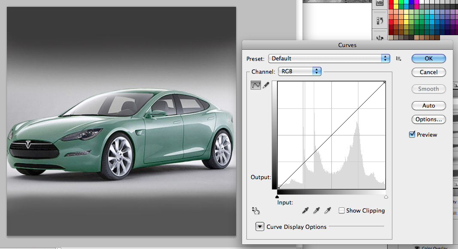Pick the gray point eyedropper

click(x=316, y=210)
